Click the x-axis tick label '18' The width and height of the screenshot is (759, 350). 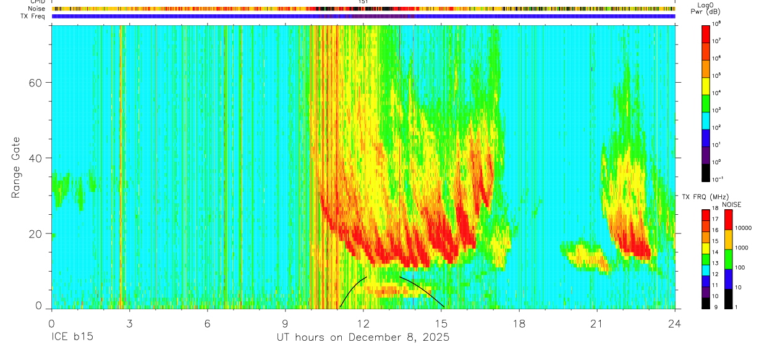pyautogui.click(x=519, y=323)
